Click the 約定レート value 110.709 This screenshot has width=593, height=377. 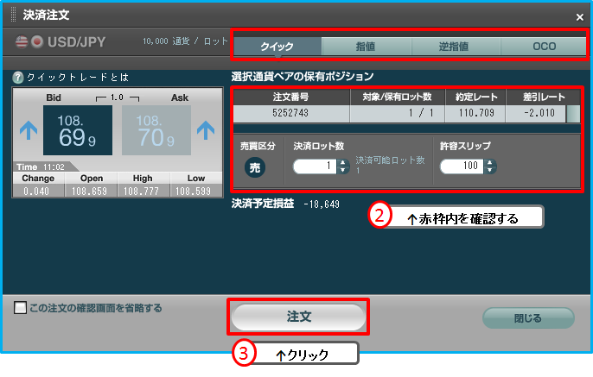(475, 113)
